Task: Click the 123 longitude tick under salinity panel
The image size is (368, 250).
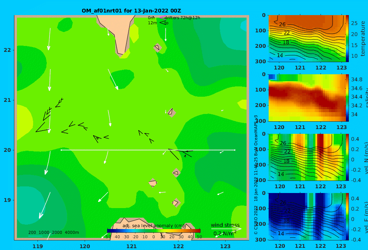Action: click(x=342, y=127)
